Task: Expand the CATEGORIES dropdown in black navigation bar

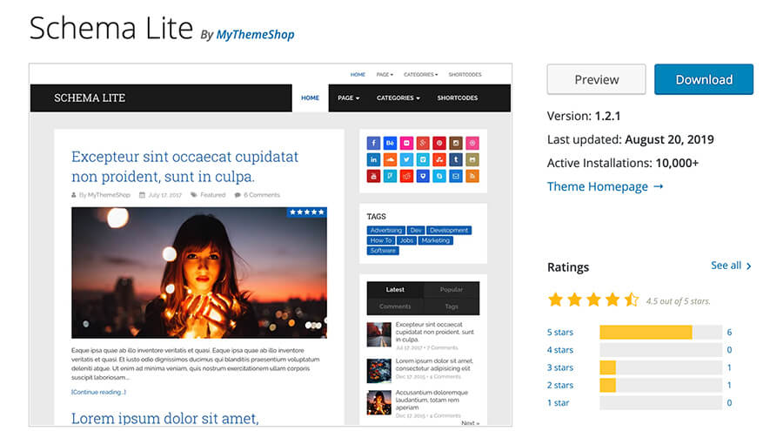Action: click(x=398, y=98)
